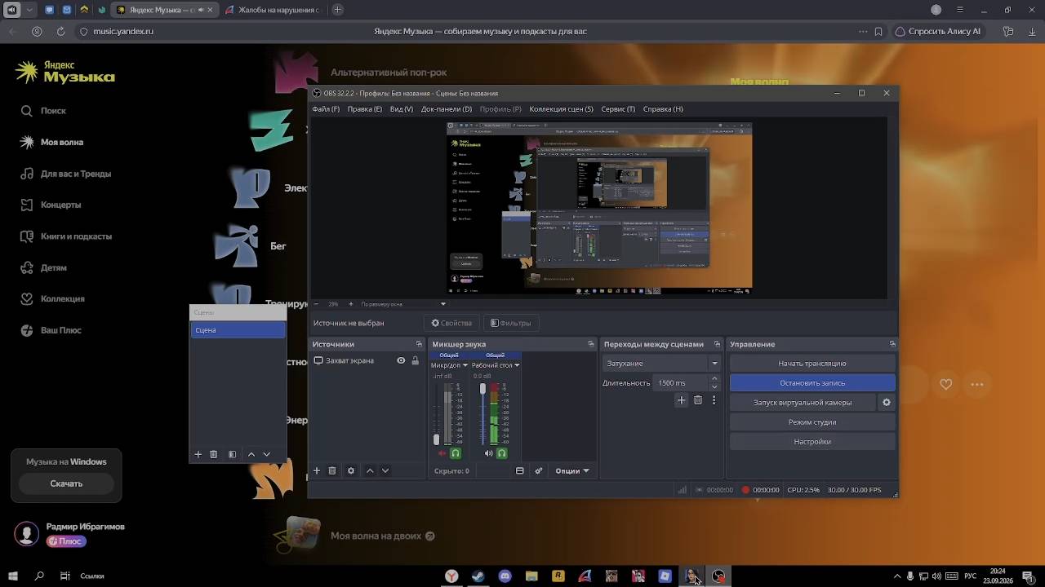Undock the Переходы между сценами panel
1045x587 pixels.
coord(717,344)
